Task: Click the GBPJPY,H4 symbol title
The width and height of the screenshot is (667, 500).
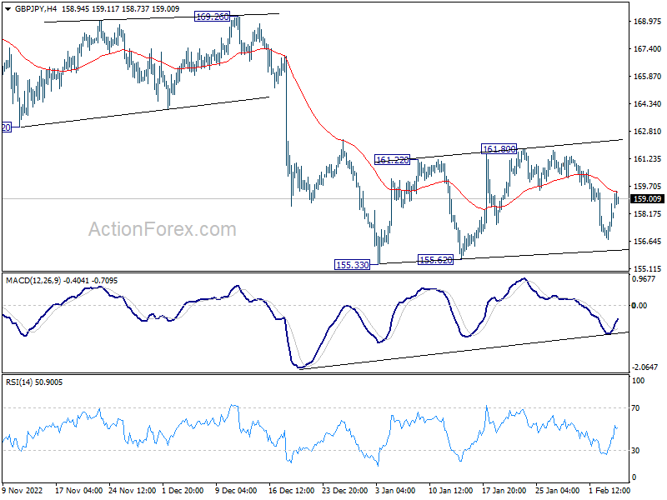Action: [36, 8]
